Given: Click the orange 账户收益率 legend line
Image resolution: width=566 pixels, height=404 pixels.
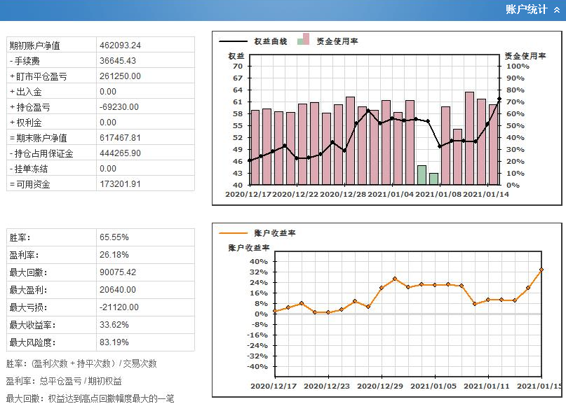Looking at the screenshot, I should pyautogui.click(x=234, y=232).
